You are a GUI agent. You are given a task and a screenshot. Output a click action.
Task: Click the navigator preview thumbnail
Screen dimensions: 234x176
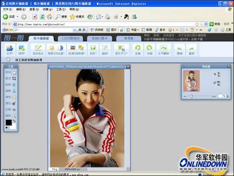point(191,81)
